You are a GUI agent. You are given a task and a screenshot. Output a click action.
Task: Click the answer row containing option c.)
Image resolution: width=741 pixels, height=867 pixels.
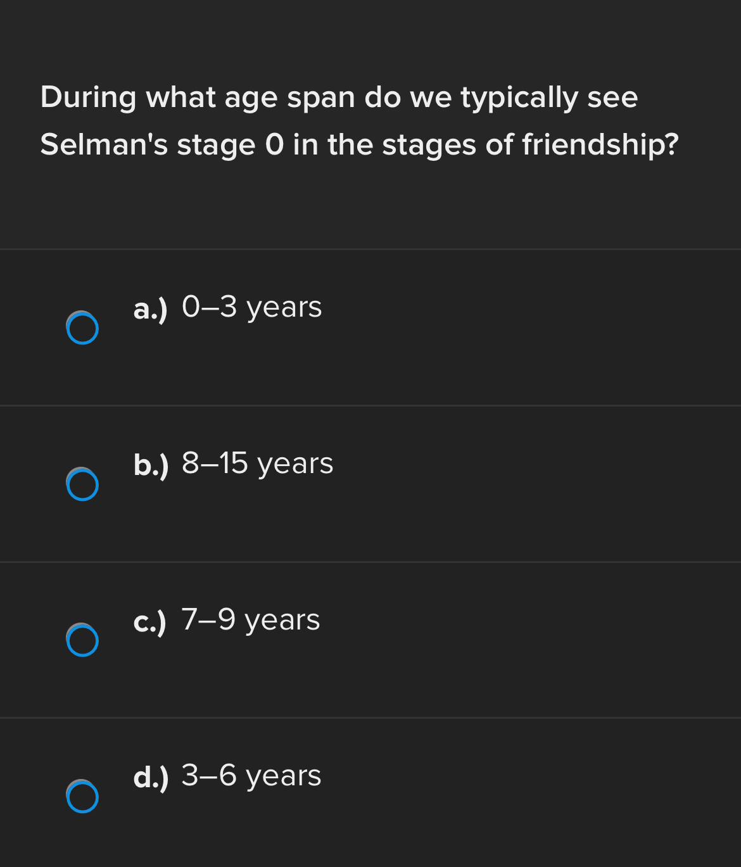(x=370, y=640)
